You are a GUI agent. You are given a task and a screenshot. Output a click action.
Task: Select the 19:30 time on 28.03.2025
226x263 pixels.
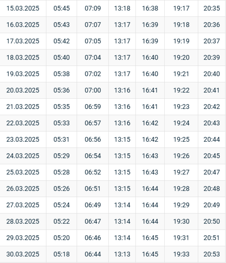tap(181, 221)
